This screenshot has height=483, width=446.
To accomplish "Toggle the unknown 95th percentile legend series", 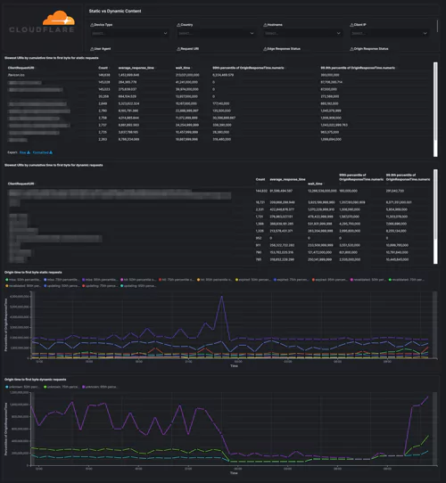I will pyautogui.click(x=100, y=387).
